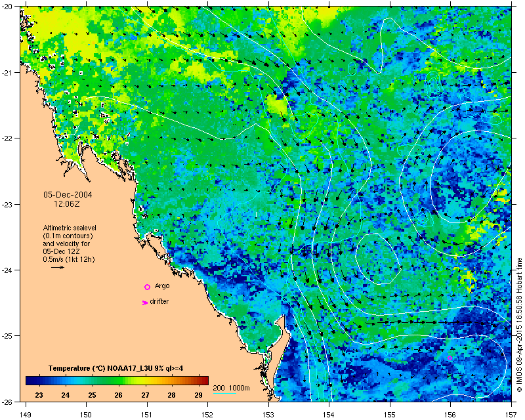Click the "and velocity for" text line
The height and width of the screenshot is (420, 525).
[x=66, y=243]
